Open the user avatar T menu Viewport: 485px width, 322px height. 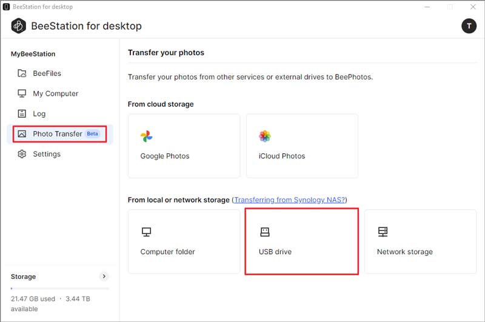[469, 26]
